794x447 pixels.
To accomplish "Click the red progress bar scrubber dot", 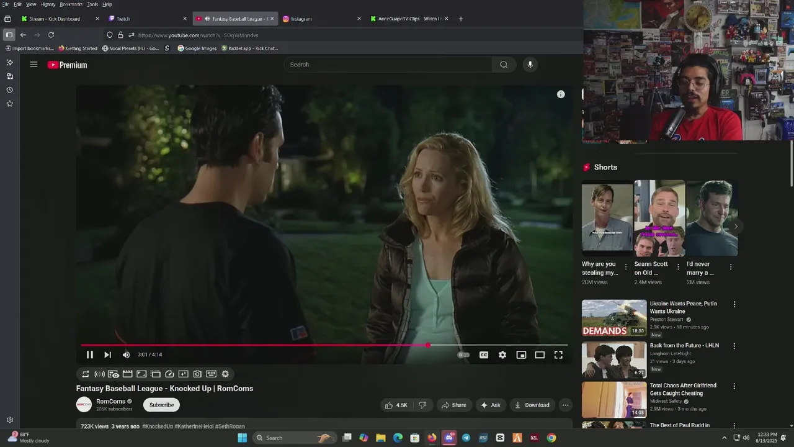I will [x=428, y=345].
